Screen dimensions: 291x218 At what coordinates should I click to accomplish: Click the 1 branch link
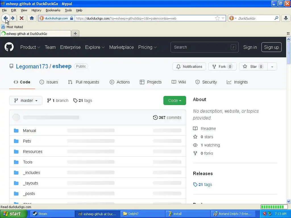coord(58,100)
